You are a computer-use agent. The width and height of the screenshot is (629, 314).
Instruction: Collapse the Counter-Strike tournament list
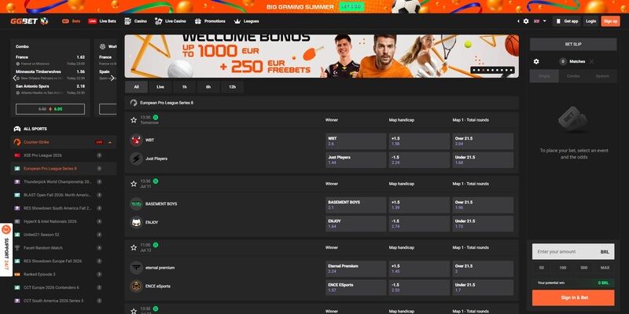pyautogui.click(x=110, y=142)
